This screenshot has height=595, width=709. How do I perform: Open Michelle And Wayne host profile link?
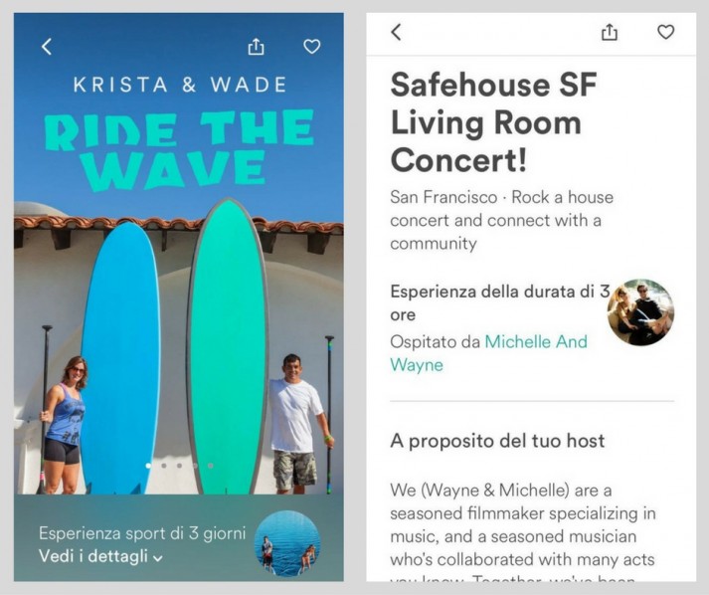[x=488, y=353]
